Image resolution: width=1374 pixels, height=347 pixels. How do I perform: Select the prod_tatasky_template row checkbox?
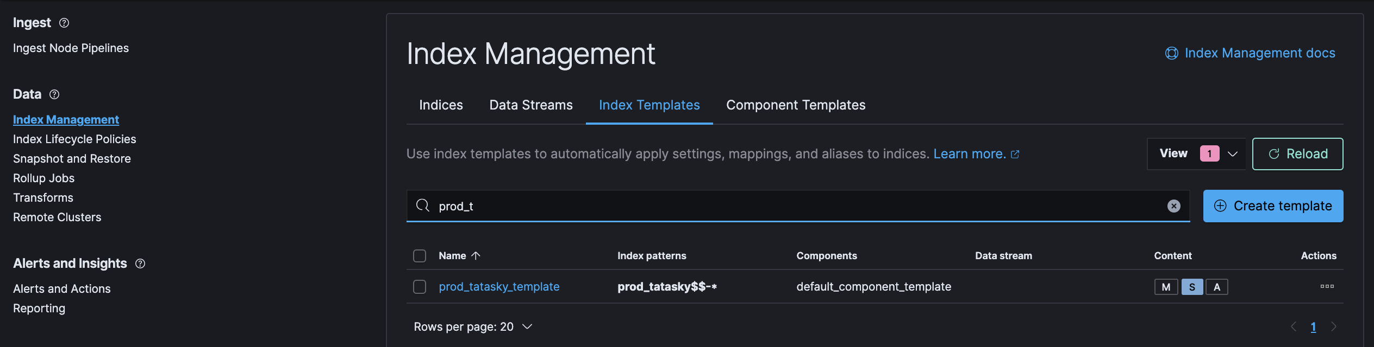tap(420, 287)
